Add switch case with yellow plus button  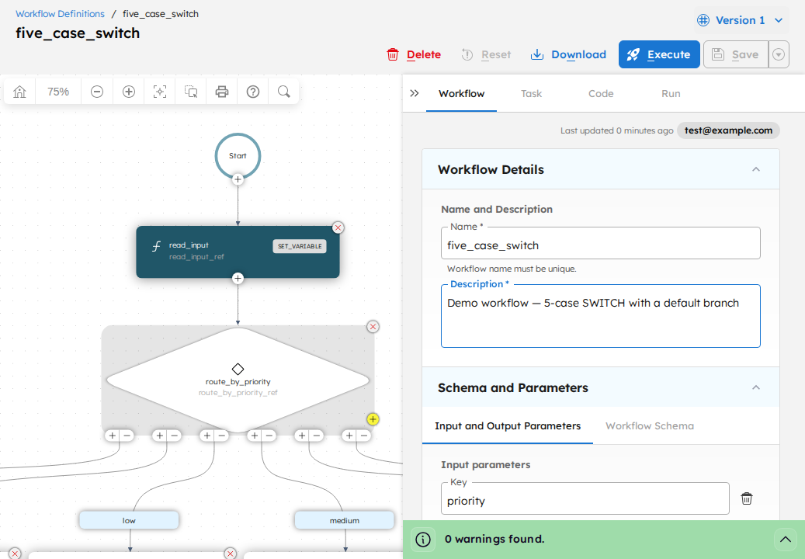[373, 419]
